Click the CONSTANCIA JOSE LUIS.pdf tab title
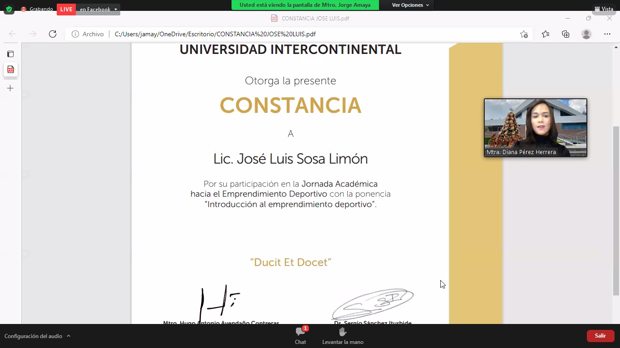Screen dimensions: 620x348 tap(315, 19)
